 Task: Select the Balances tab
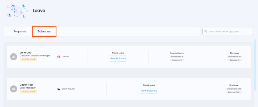[x=44, y=32]
